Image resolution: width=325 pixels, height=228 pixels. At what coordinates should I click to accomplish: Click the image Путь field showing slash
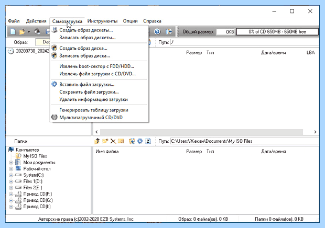point(245,42)
